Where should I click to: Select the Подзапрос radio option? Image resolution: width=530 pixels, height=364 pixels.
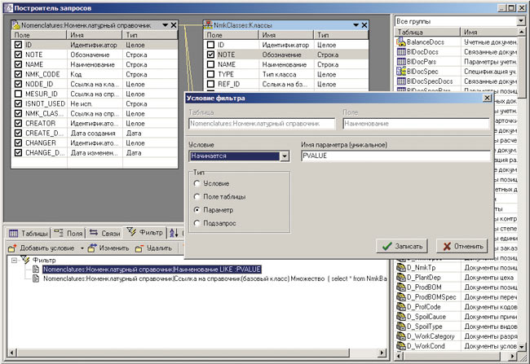tap(197, 221)
